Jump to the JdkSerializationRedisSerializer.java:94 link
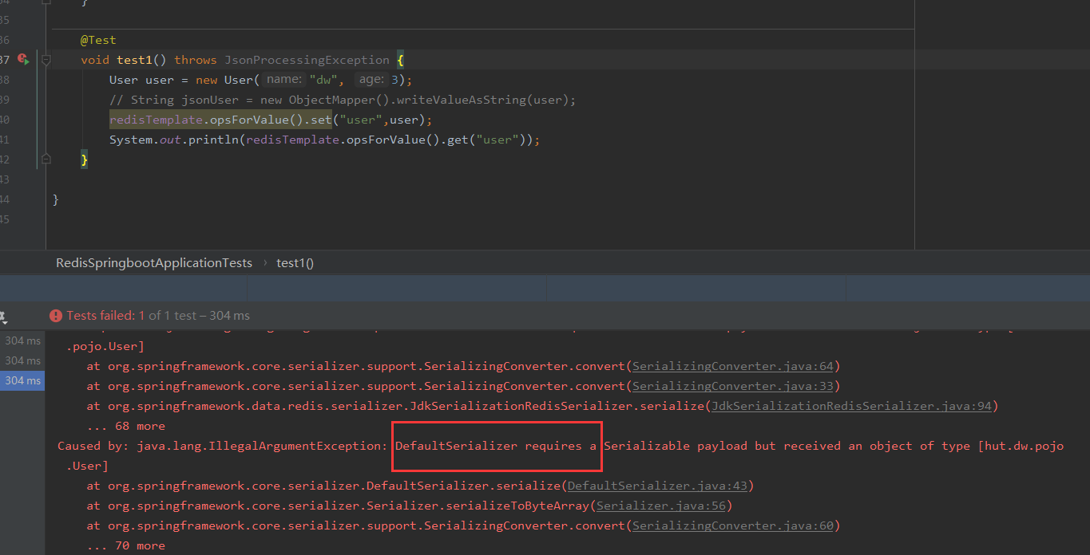Viewport: 1090px width, 555px height. click(851, 406)
